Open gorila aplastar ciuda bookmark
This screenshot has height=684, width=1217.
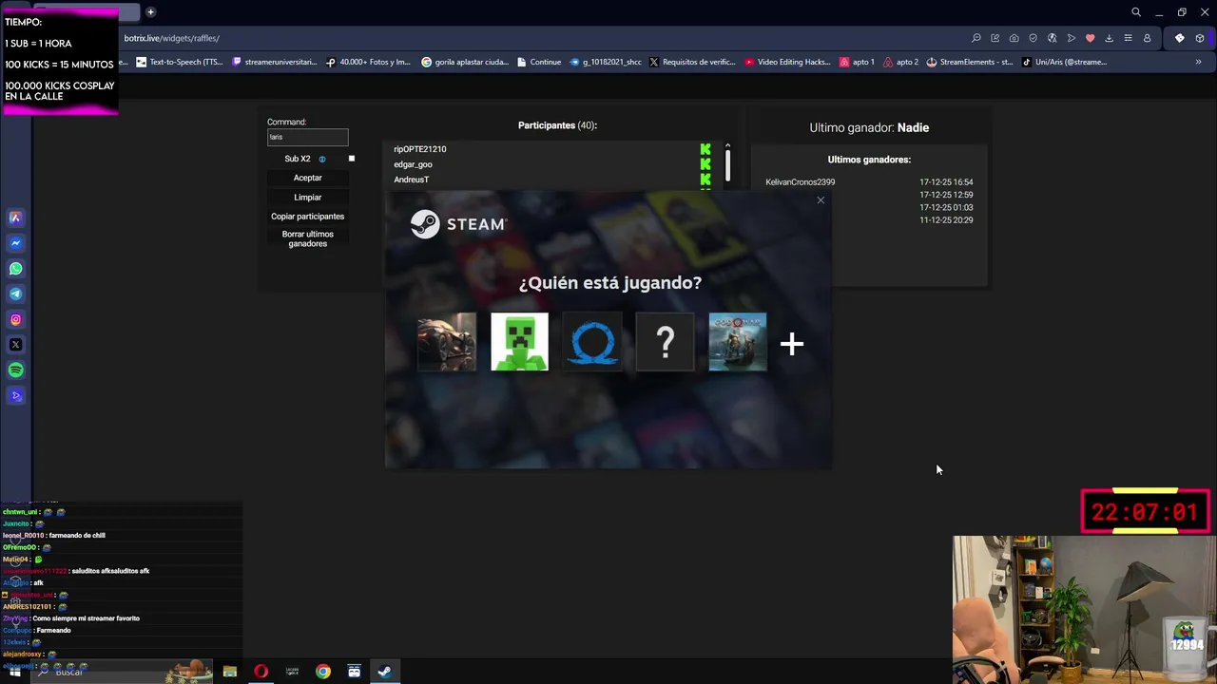click(x=465, y=62)
